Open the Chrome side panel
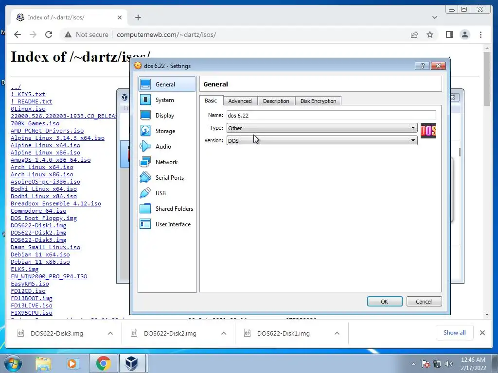This screenshot has width=498, height=373. point(449,34)
